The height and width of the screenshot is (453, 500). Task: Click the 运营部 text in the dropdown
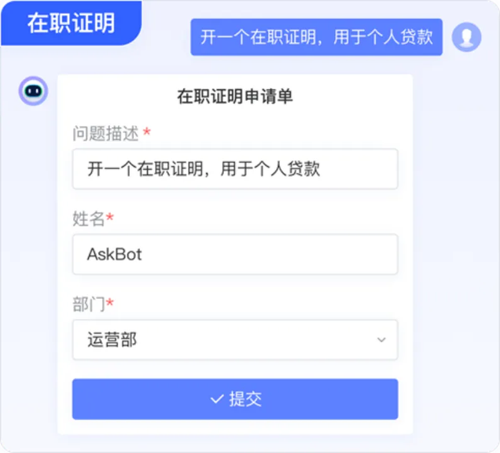tap(112, 341)
